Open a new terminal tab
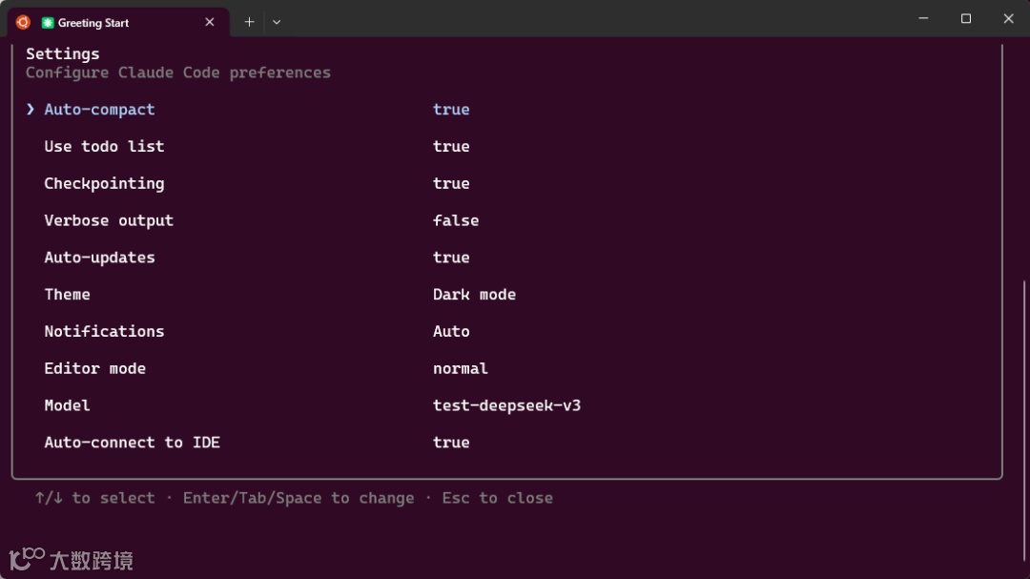 (249, 22)
